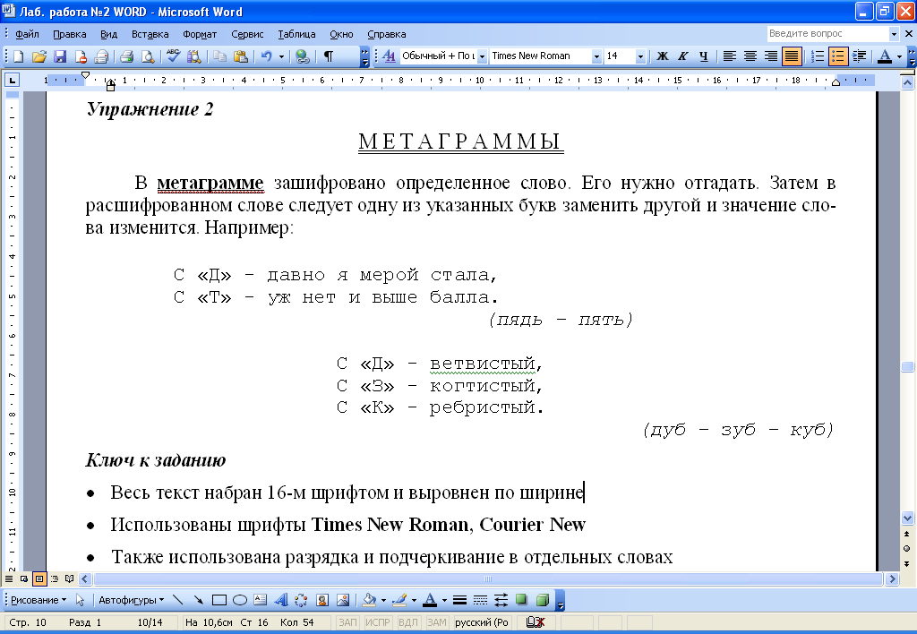Insert a picture from file

click(x=343, y=600)
